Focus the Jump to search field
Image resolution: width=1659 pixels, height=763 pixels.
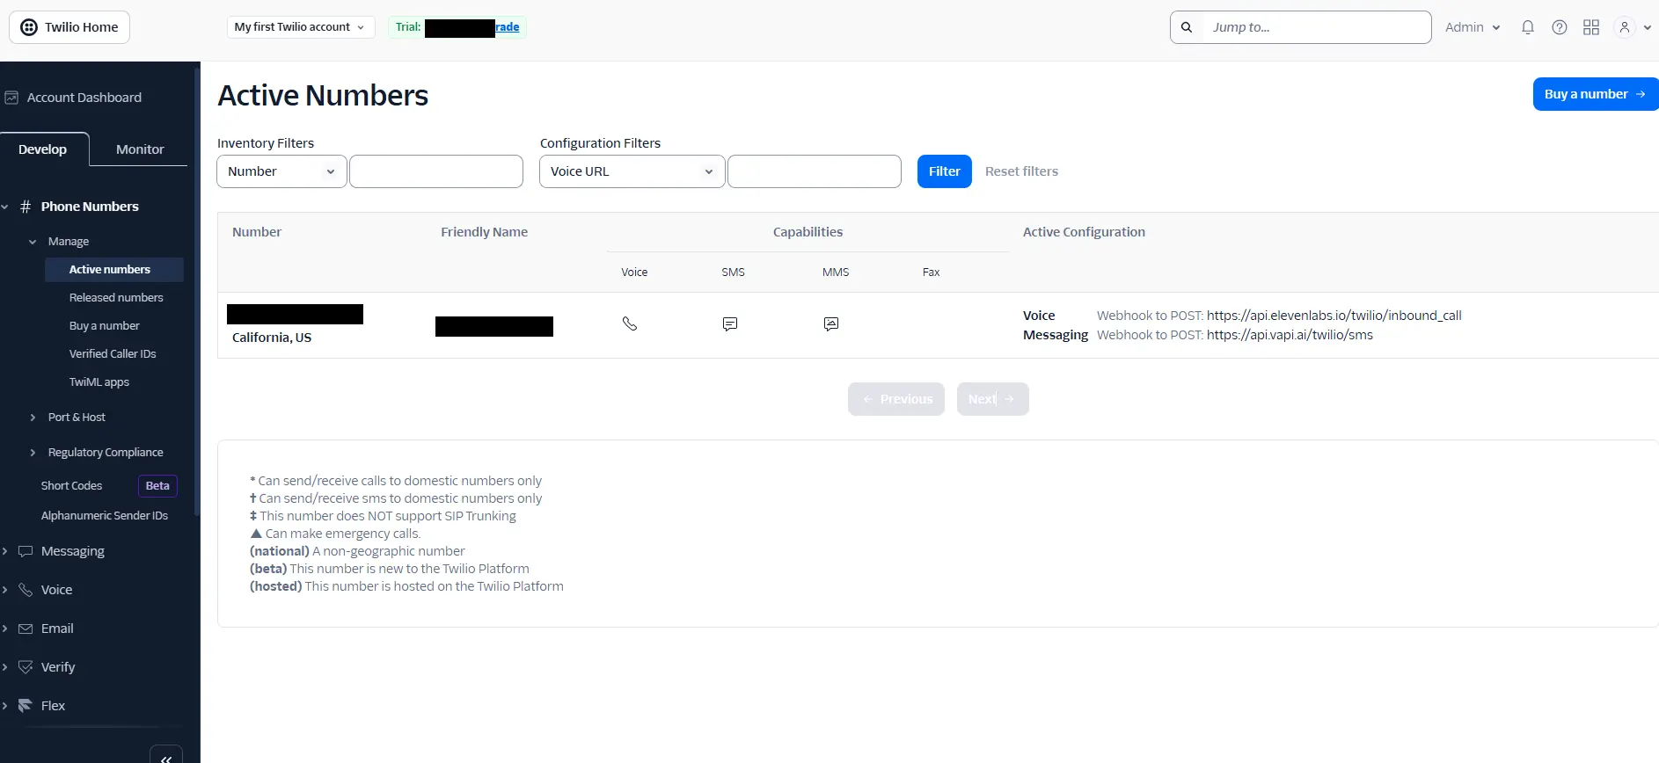click(x=1315, y=27)
